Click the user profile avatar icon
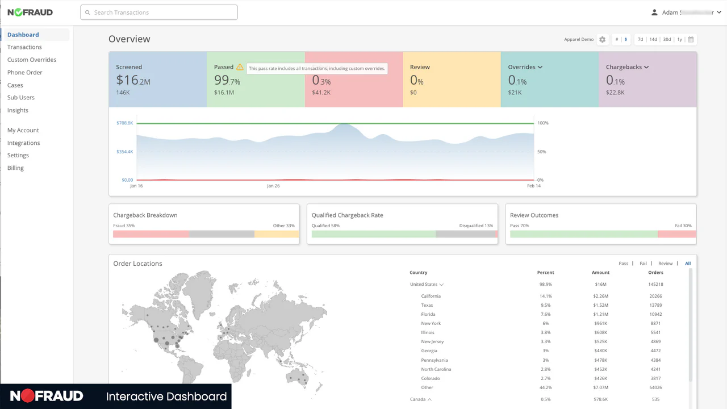The image size is (727, 409). [654, 12]
